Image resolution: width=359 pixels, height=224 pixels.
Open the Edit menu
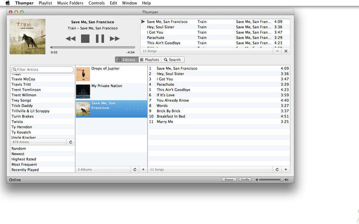114,3
